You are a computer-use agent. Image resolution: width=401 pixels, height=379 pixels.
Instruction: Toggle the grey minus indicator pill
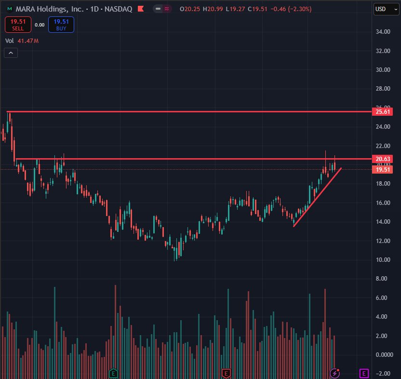click(x=158, y=9)
